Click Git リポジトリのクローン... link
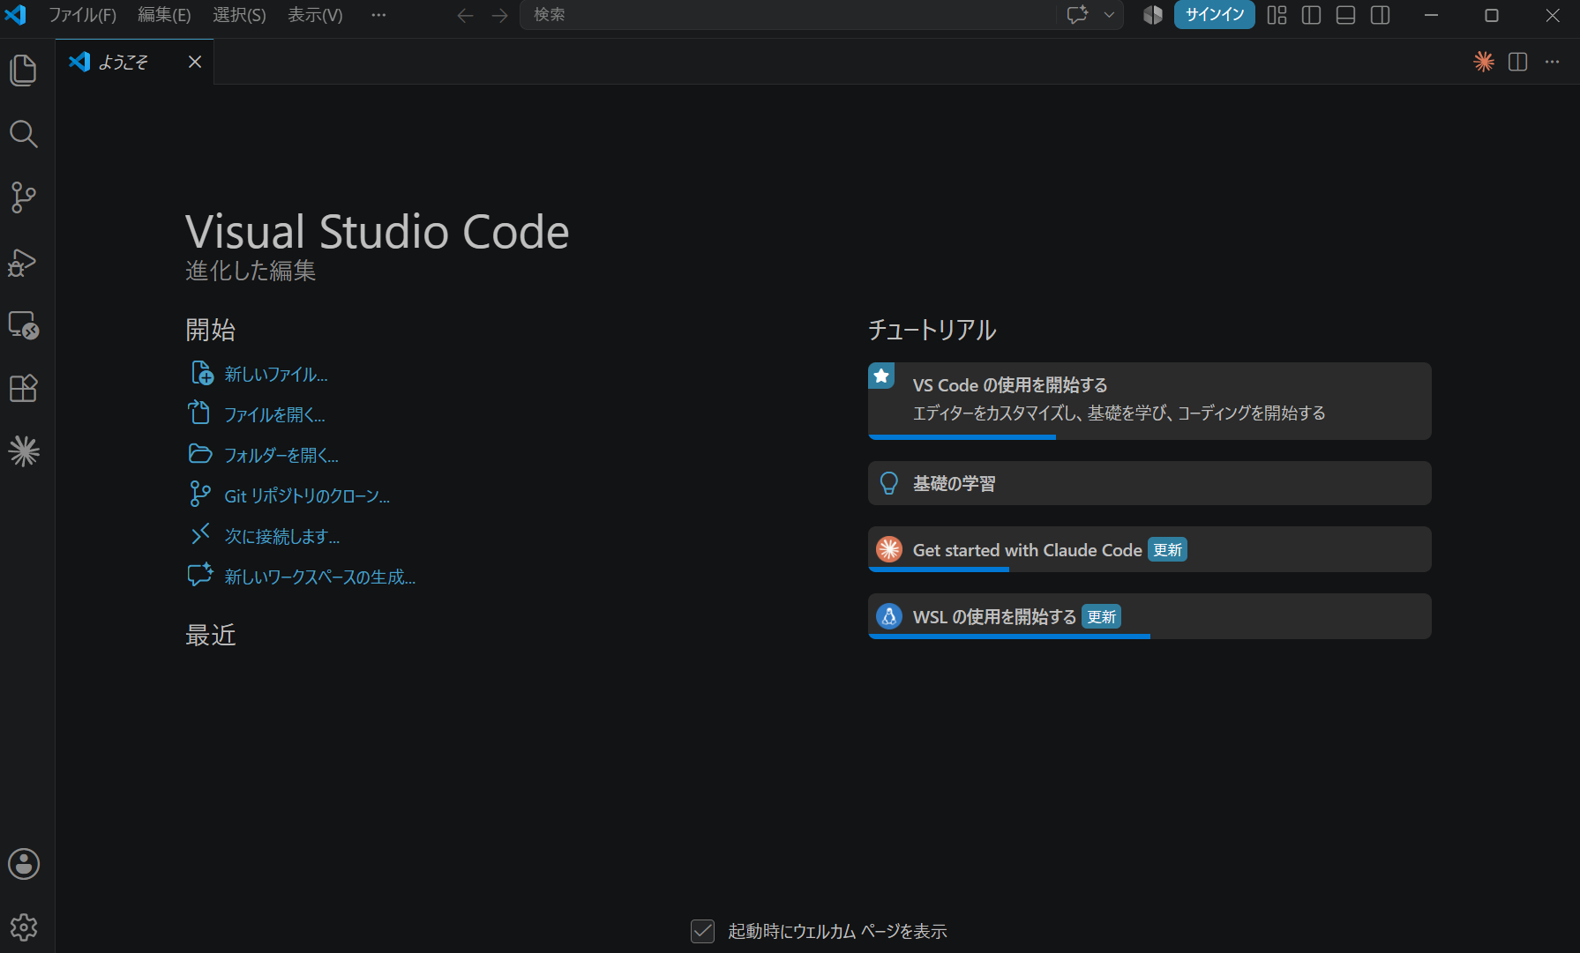This screenshot has width=1580, height=953. tap(307, 495)
